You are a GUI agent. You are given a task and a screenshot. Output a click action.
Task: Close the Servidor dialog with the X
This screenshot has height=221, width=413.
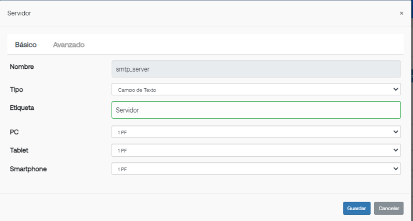click(401, 13)
